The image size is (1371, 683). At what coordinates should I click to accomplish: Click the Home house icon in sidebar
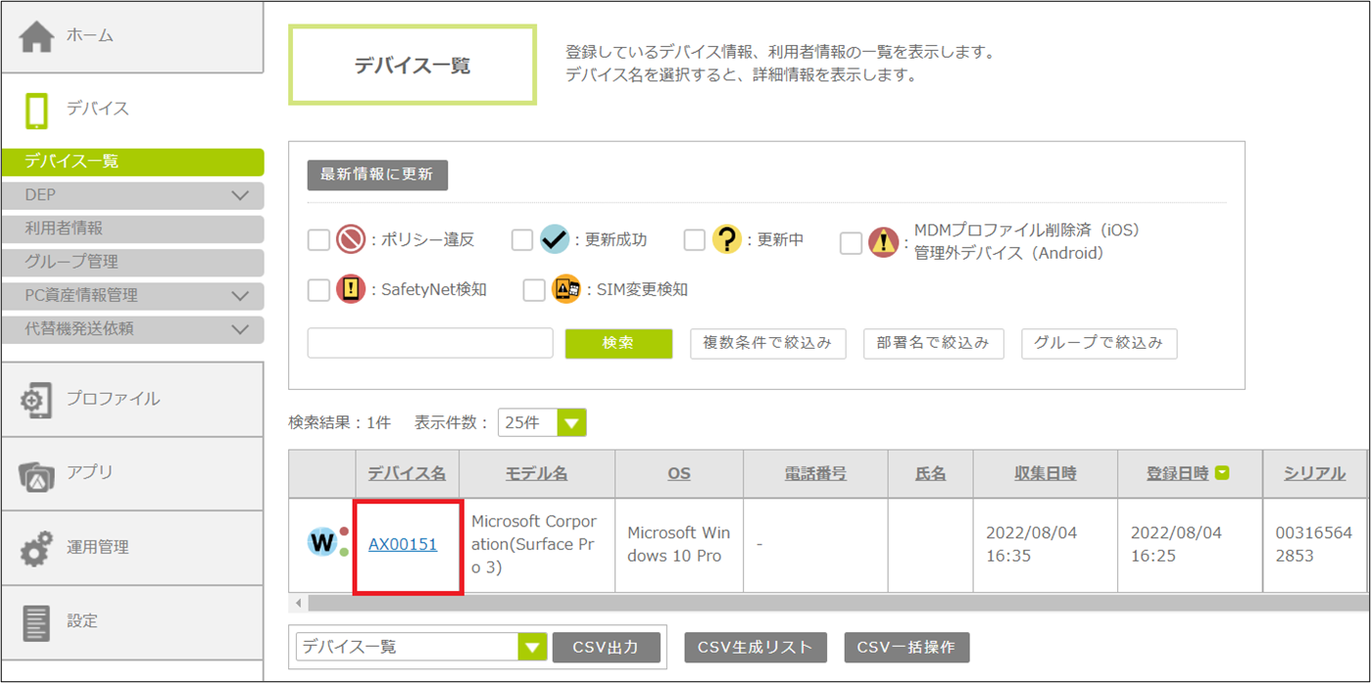point(36,36)
